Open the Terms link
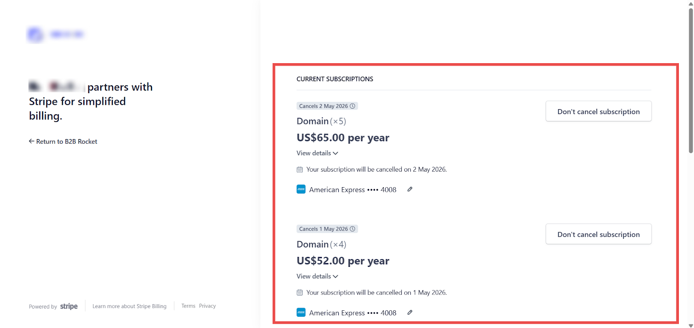This screenshot has width=694, height=328. tap(188, 306)
